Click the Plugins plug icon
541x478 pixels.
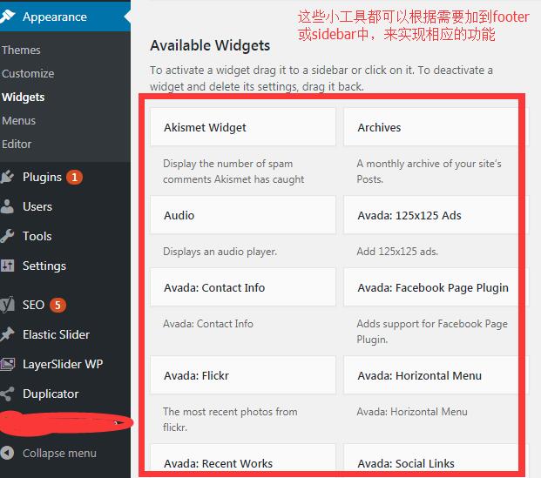tap(7, 177)
